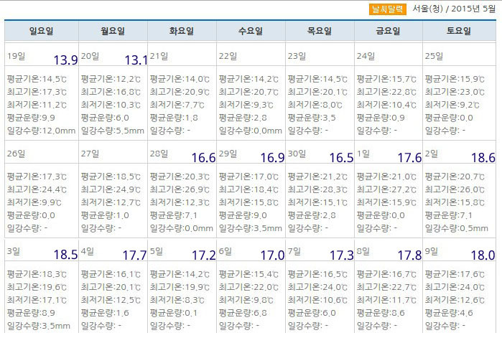Click 일강수량:12.0mm in the 19일 cell

tap(42, 131)
